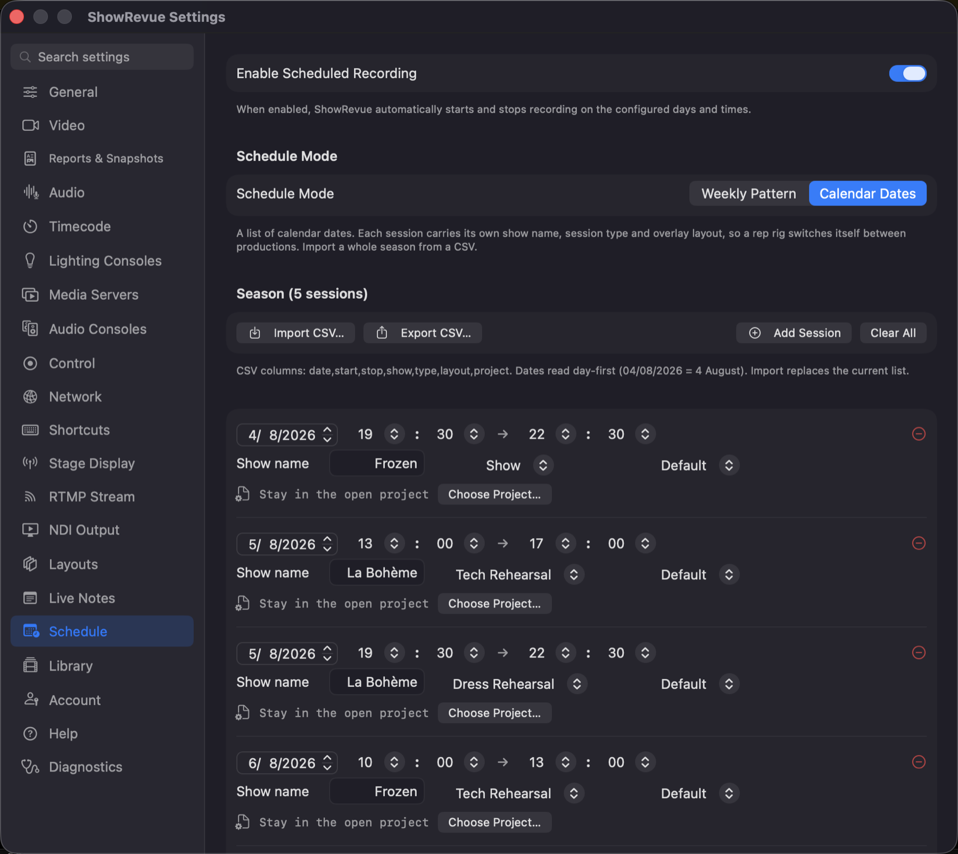958x854 pixels.
Task: Open the General settings icon
Action: pos(30,92)
